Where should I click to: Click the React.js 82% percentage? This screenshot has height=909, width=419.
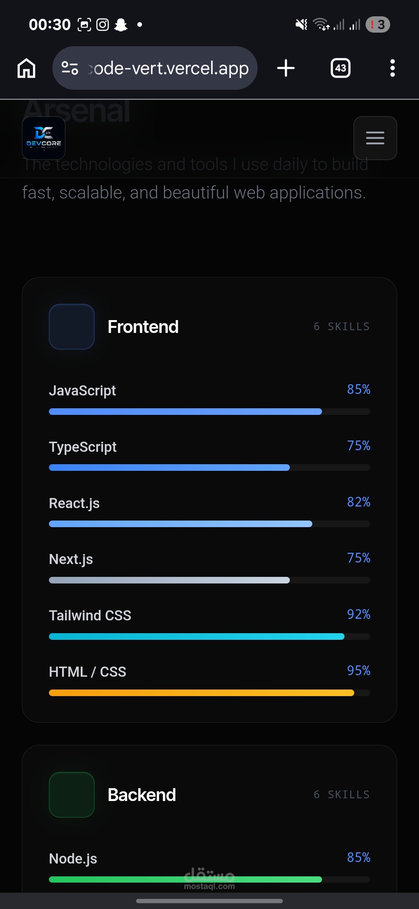(x=359, y=502)
